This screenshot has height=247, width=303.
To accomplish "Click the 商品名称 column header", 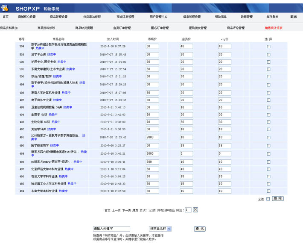I will pyautogui.click(x=58, y=39).
